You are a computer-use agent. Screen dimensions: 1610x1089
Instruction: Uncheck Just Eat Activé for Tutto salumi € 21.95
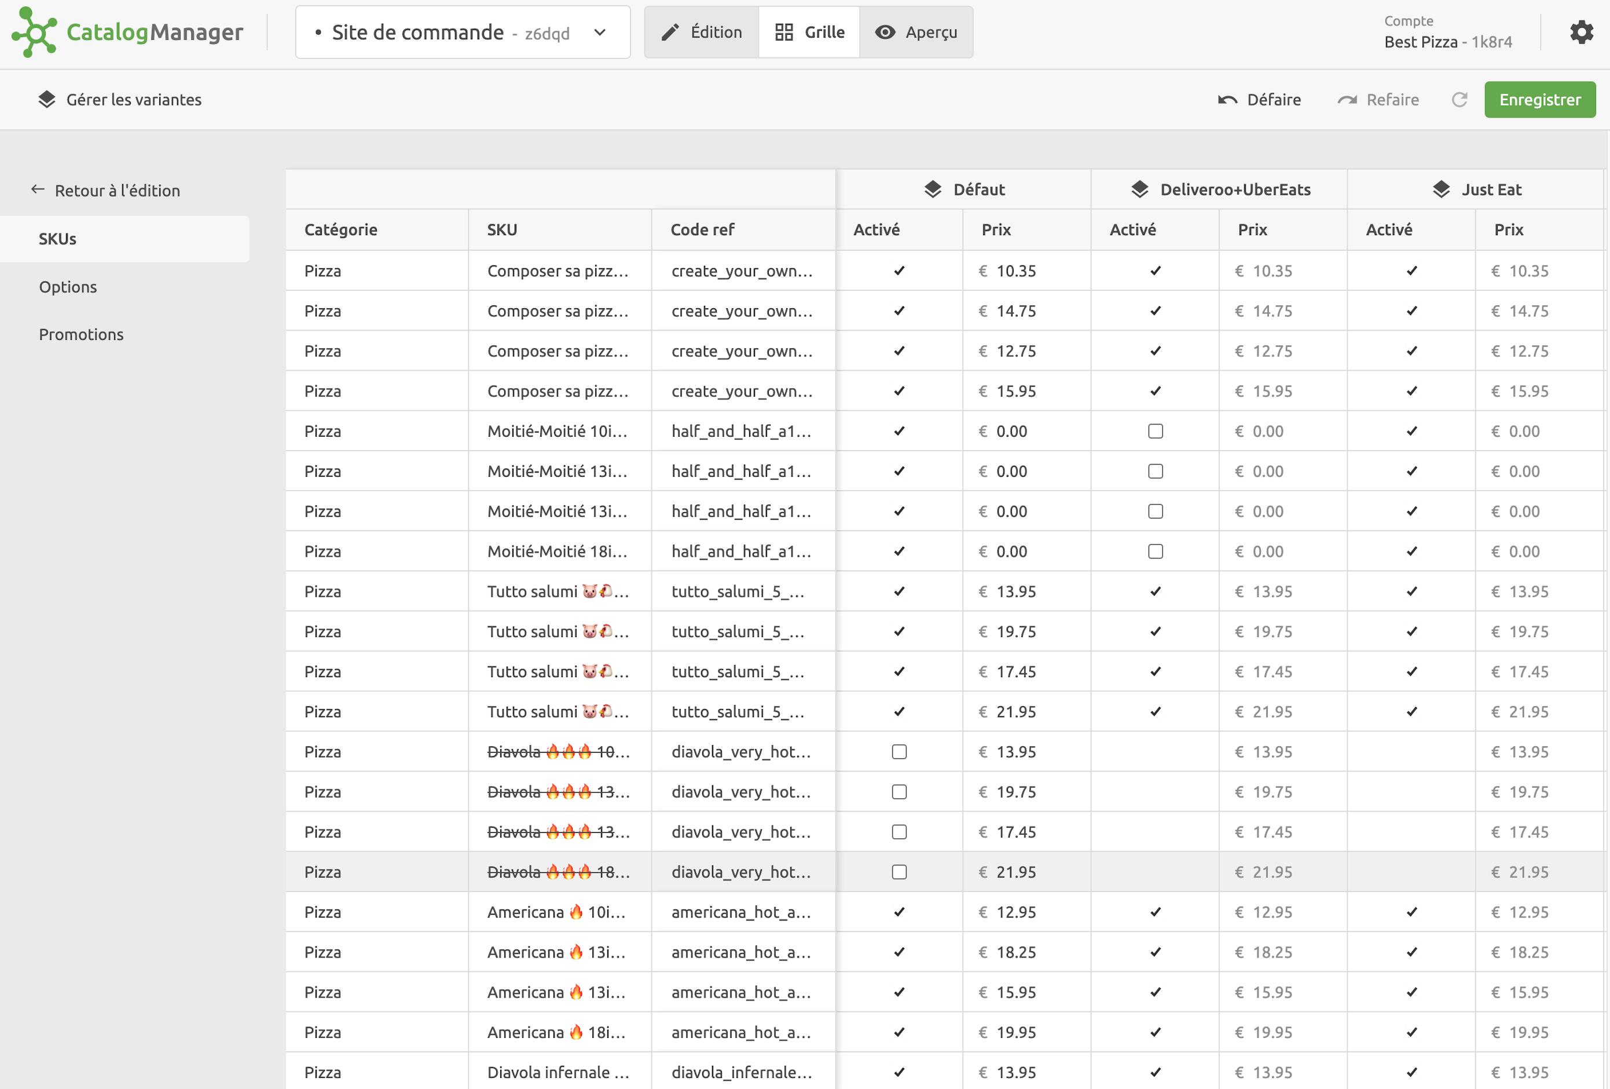(x=1412, y=712)
